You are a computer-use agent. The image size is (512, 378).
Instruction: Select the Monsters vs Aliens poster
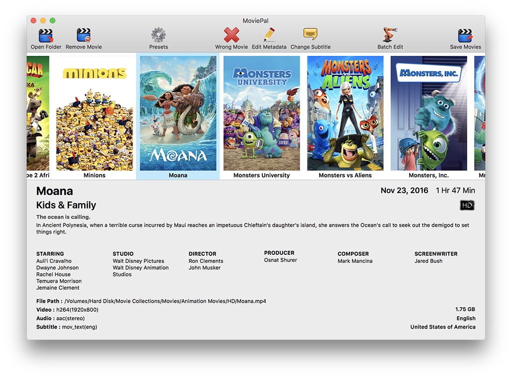345,113
